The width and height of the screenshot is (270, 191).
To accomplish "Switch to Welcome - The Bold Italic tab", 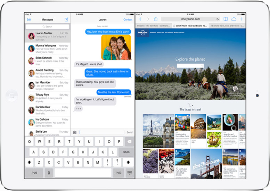I will pos(153,26).
